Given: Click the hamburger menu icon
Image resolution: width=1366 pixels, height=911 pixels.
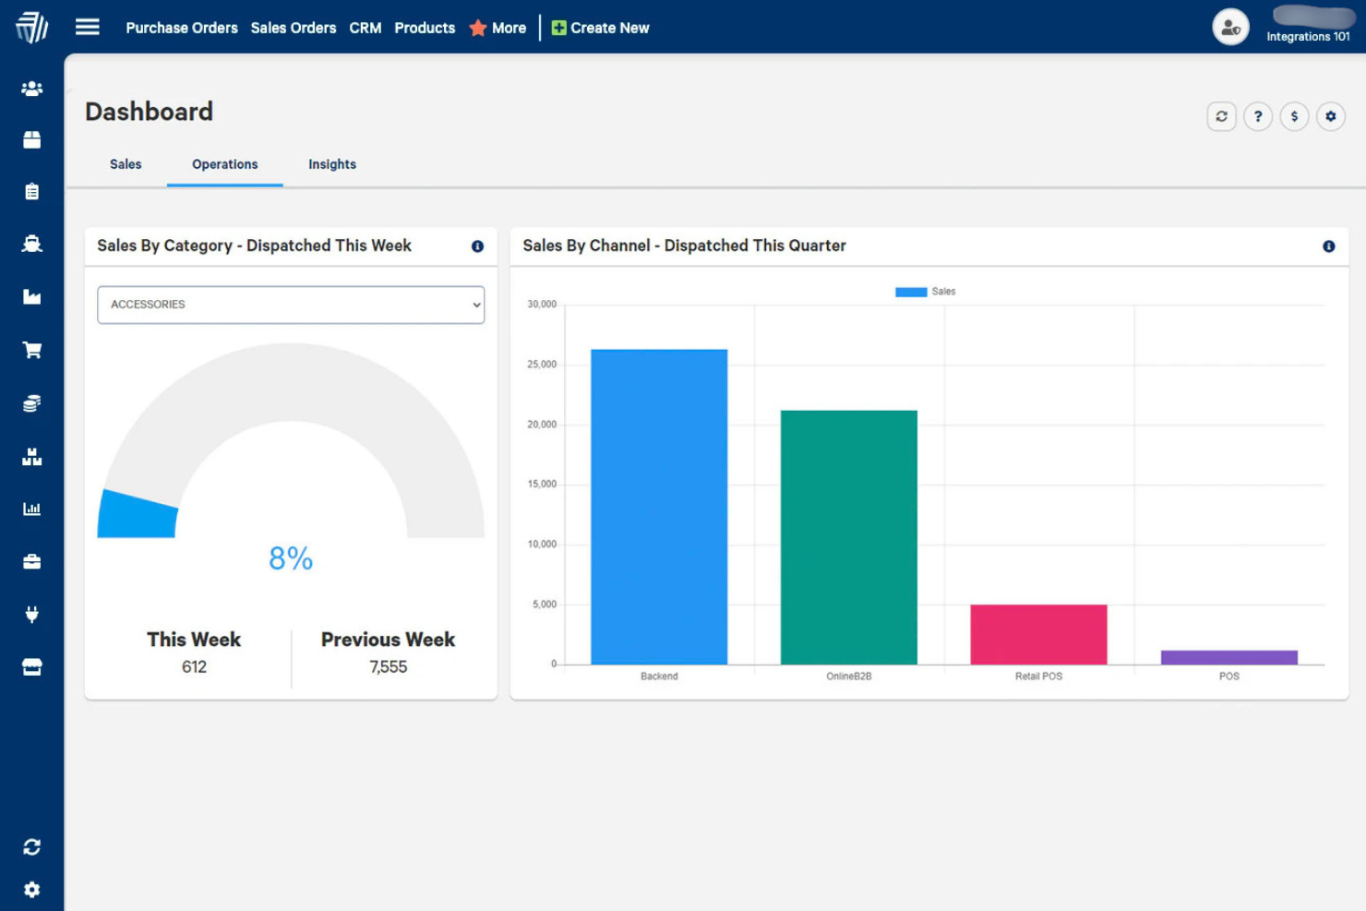Looking at the screenshot, I should [88, 27].
